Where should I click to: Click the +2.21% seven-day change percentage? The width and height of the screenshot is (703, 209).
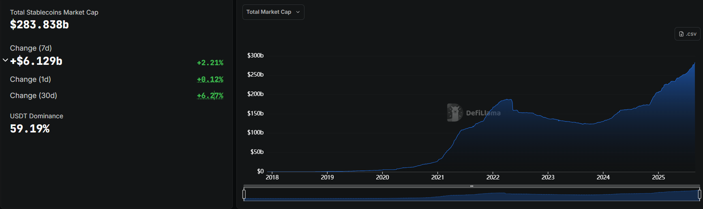[x=210, y=63]
